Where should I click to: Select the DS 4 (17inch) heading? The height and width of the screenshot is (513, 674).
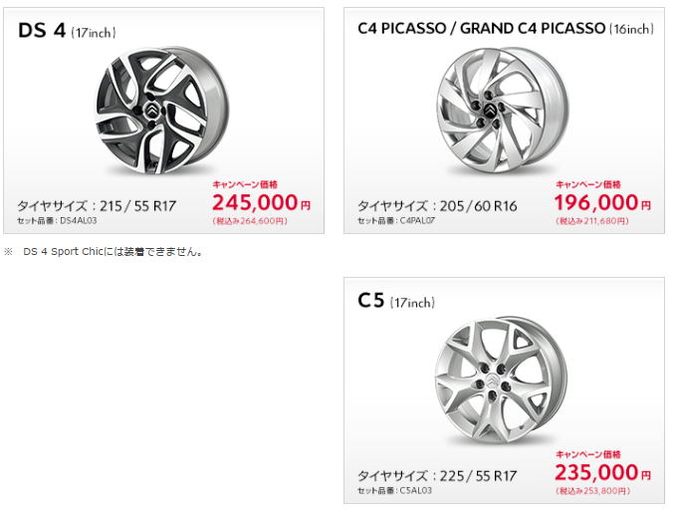67,31
